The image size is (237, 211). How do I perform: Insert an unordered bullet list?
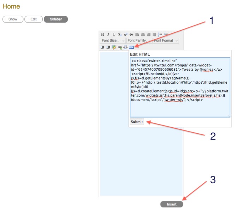pos(166,34)
